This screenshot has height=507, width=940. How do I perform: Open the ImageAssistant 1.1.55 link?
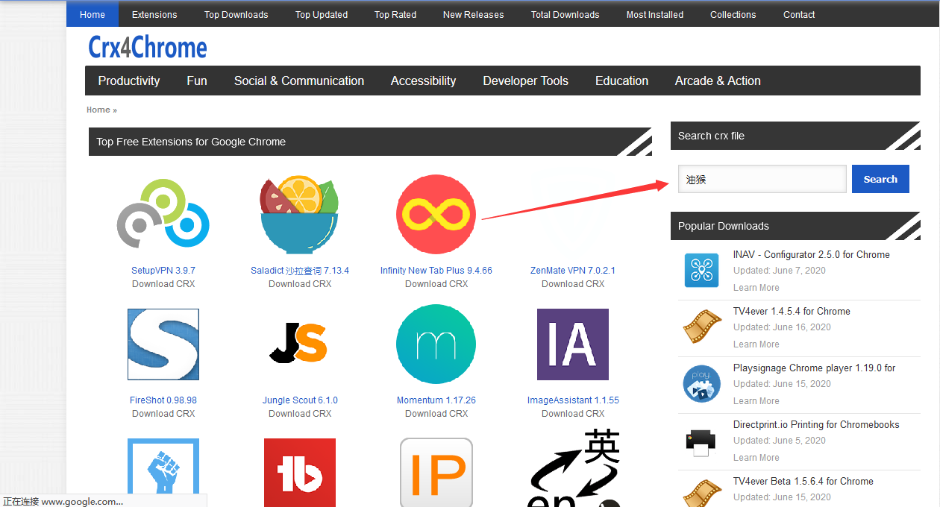(x=573, y=400)
